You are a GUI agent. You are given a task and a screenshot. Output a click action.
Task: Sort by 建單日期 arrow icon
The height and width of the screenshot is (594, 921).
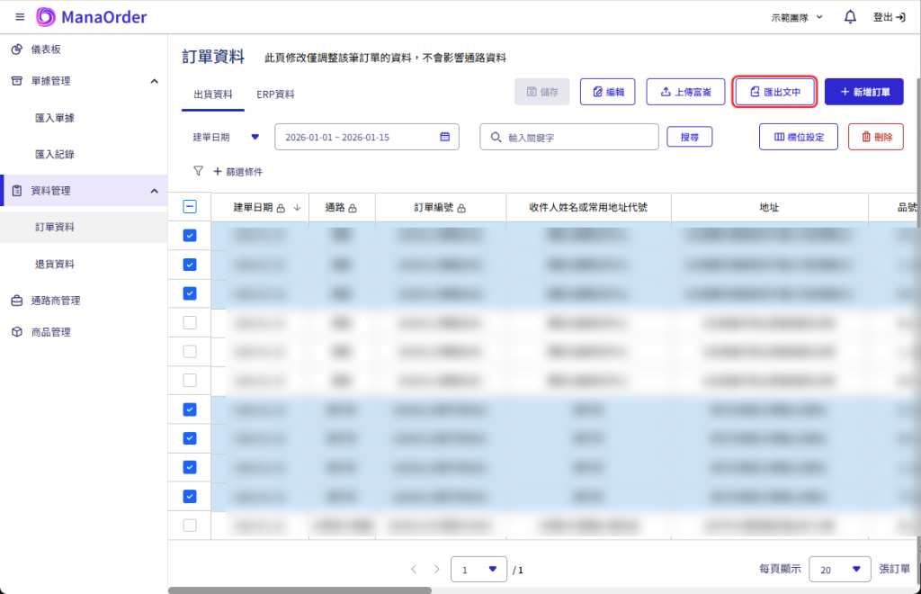pos(297,208)
